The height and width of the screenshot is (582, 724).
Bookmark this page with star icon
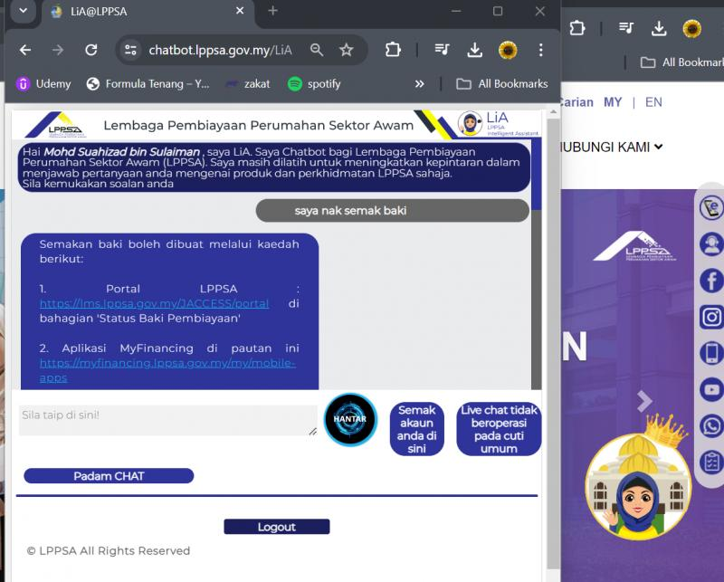346,50
